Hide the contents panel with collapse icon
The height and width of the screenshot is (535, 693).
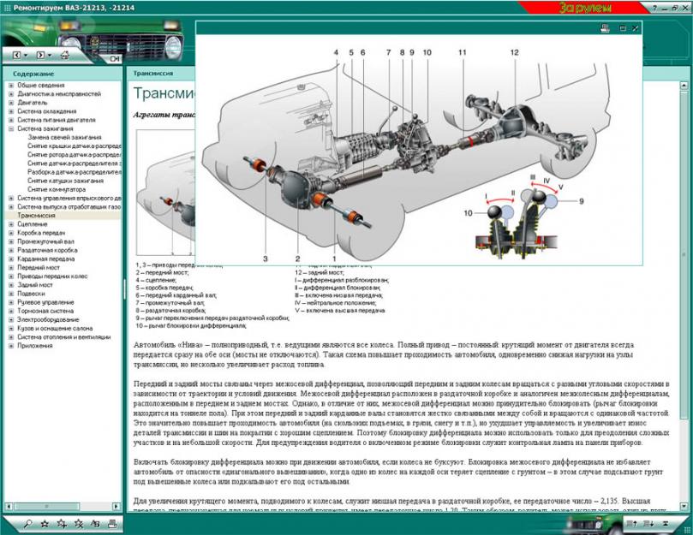115,59
